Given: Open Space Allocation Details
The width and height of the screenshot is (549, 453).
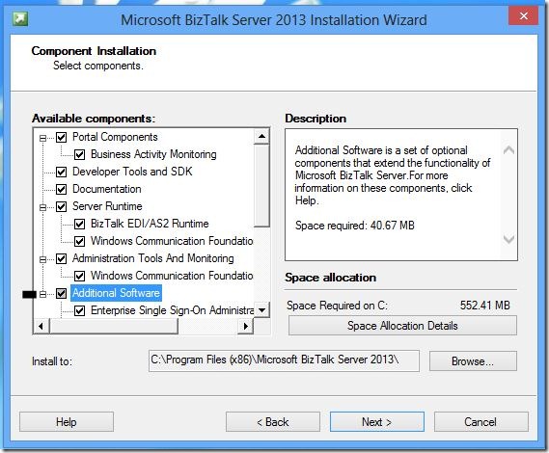Looking at the screenshot, I should pyautogui.click(x=402, y=326).
